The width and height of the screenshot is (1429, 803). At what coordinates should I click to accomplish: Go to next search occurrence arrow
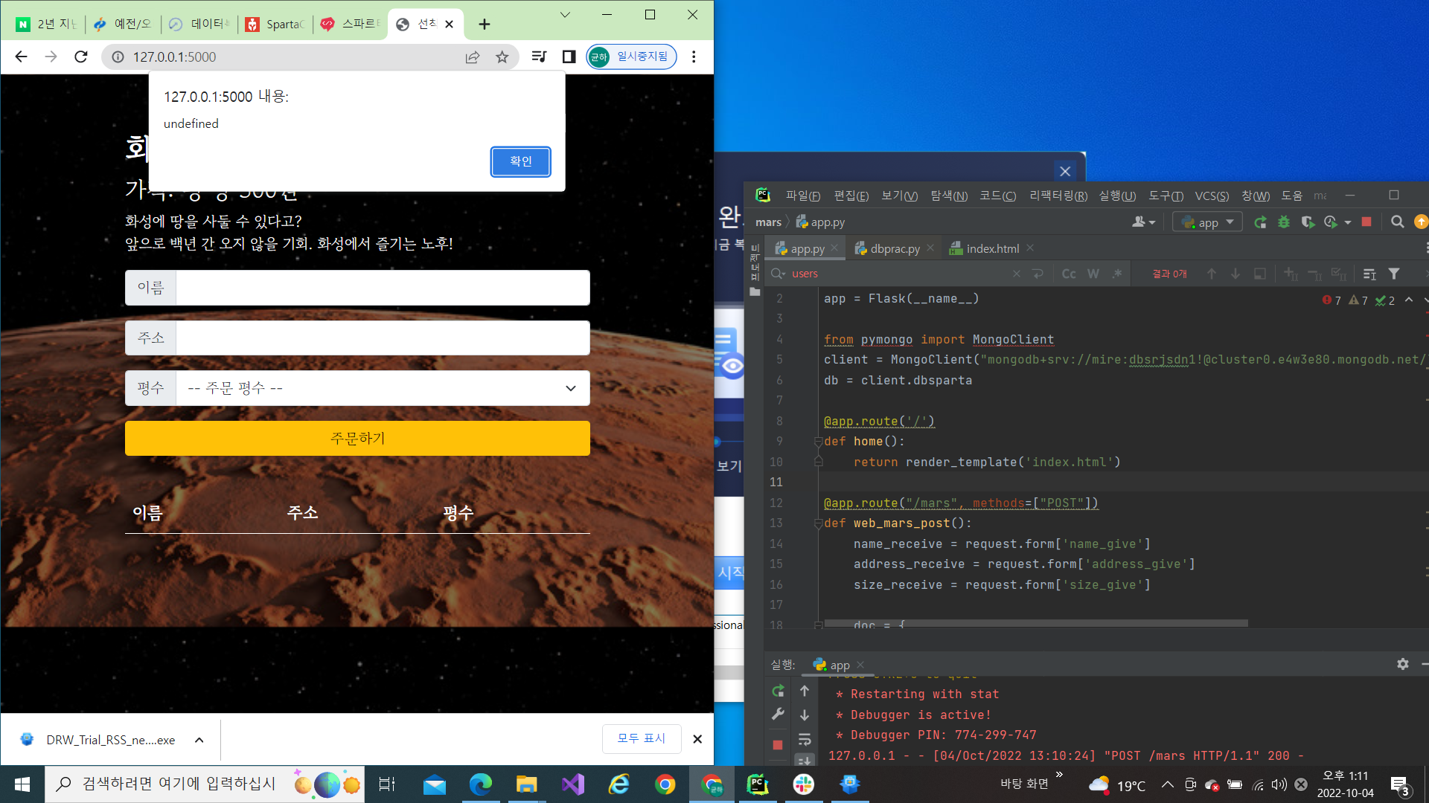(x=1235, y=274)
